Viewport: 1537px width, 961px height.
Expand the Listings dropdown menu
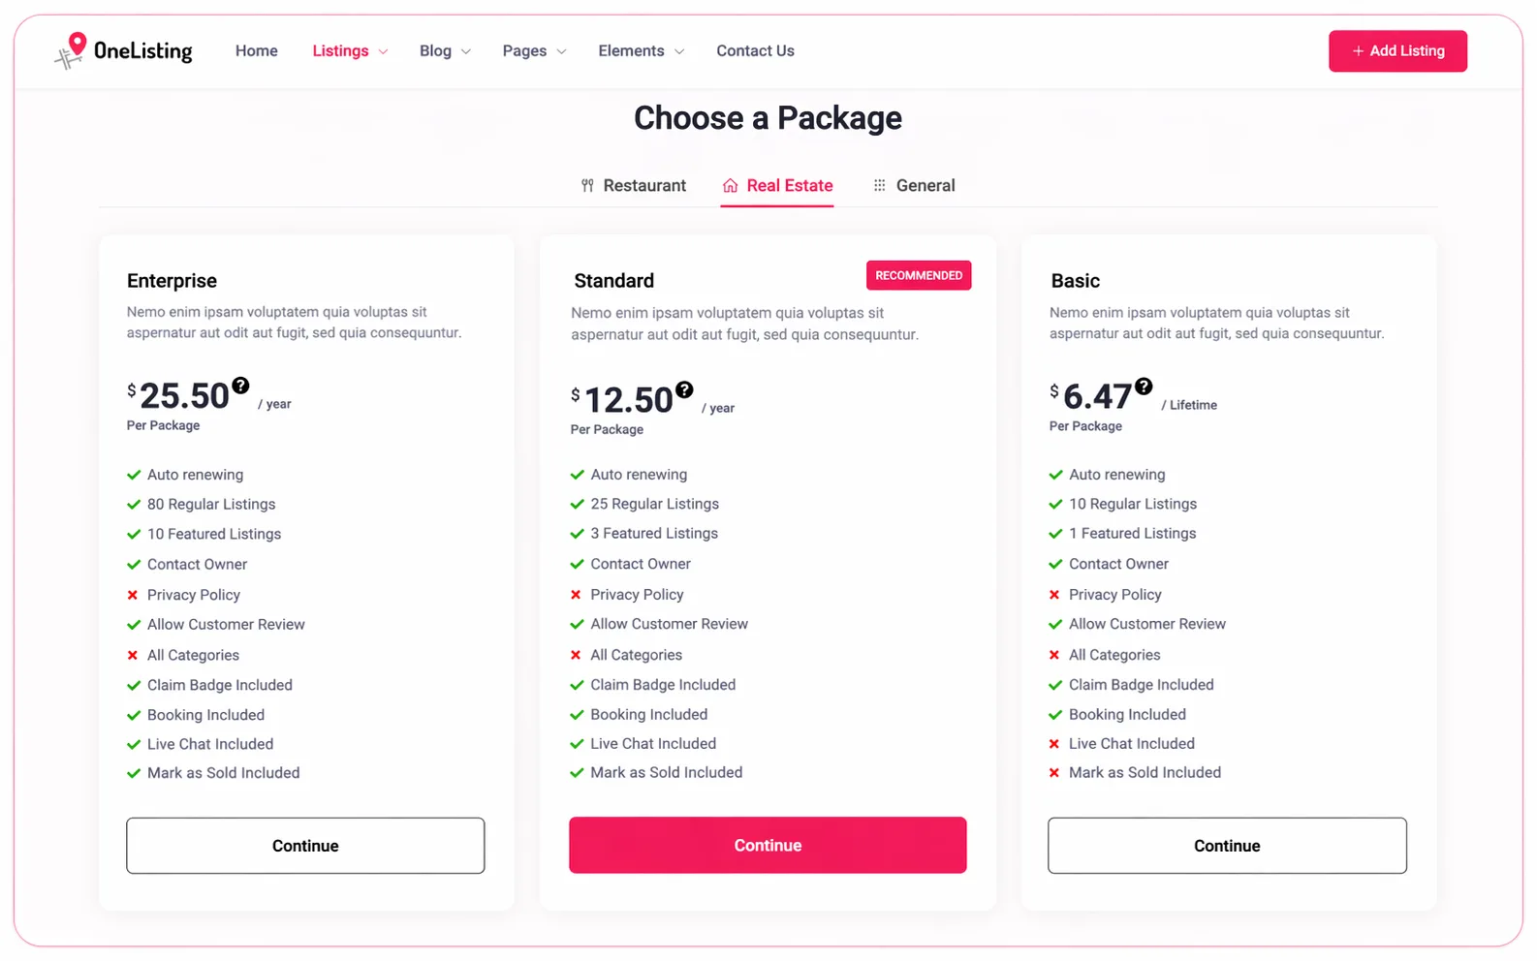tap(350, 50)
